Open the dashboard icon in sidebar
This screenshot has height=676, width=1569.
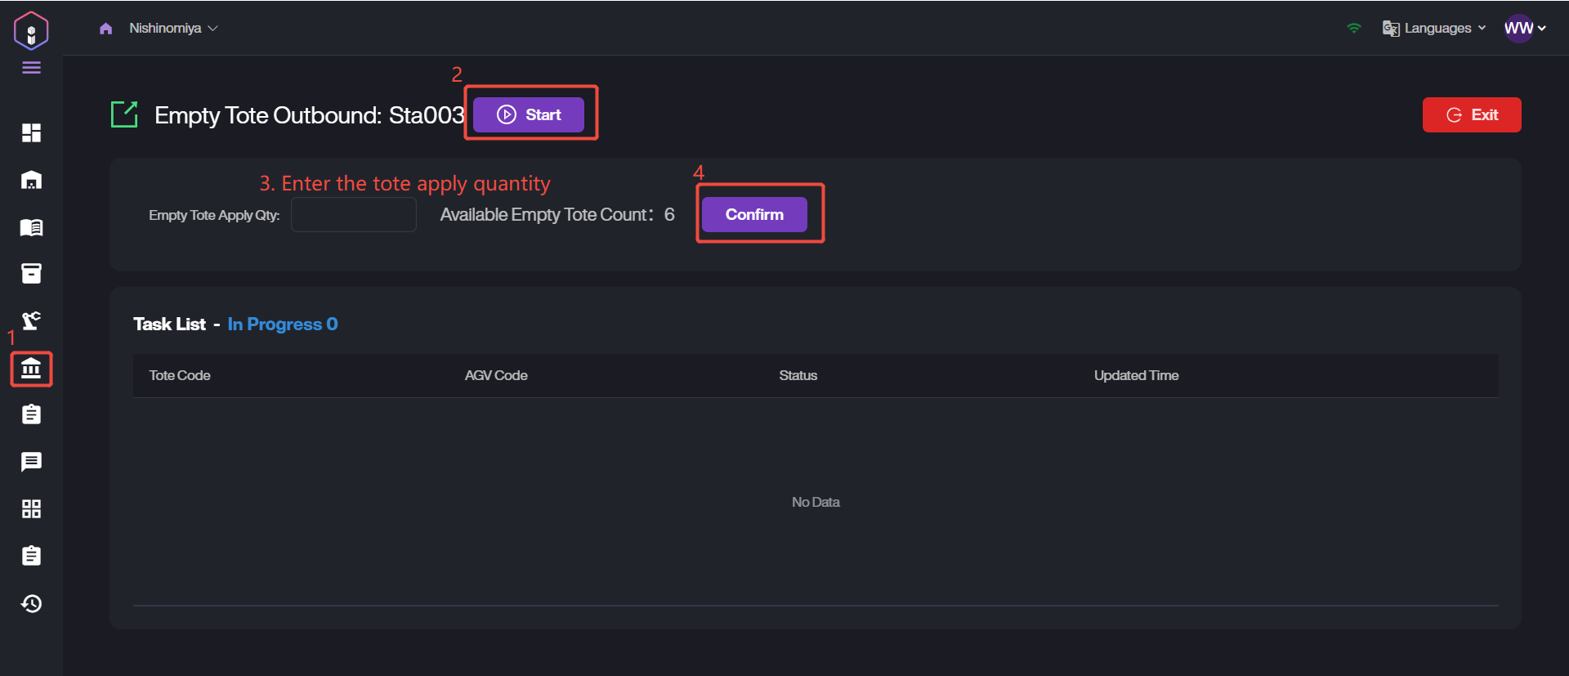pos(31,132)
